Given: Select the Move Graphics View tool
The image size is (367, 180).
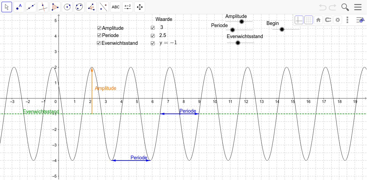Looking at the screenshot, I should click(x=139, y=7).
